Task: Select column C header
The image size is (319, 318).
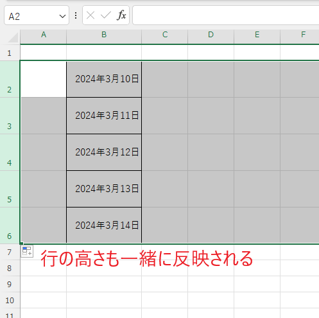Action: [x=165, y=37]
